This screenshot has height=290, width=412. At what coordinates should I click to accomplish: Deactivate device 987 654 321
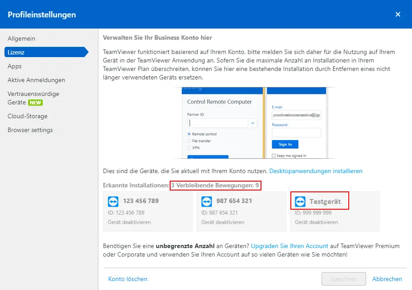(x=223, y=222)
